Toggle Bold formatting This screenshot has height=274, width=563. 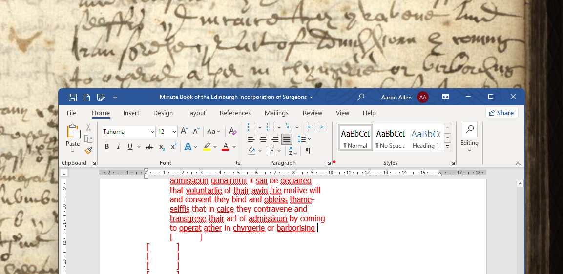point(107,147)
